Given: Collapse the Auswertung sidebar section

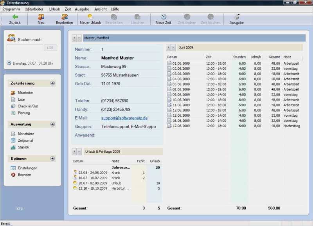Looking at the screenshot, I should point(52,124).
